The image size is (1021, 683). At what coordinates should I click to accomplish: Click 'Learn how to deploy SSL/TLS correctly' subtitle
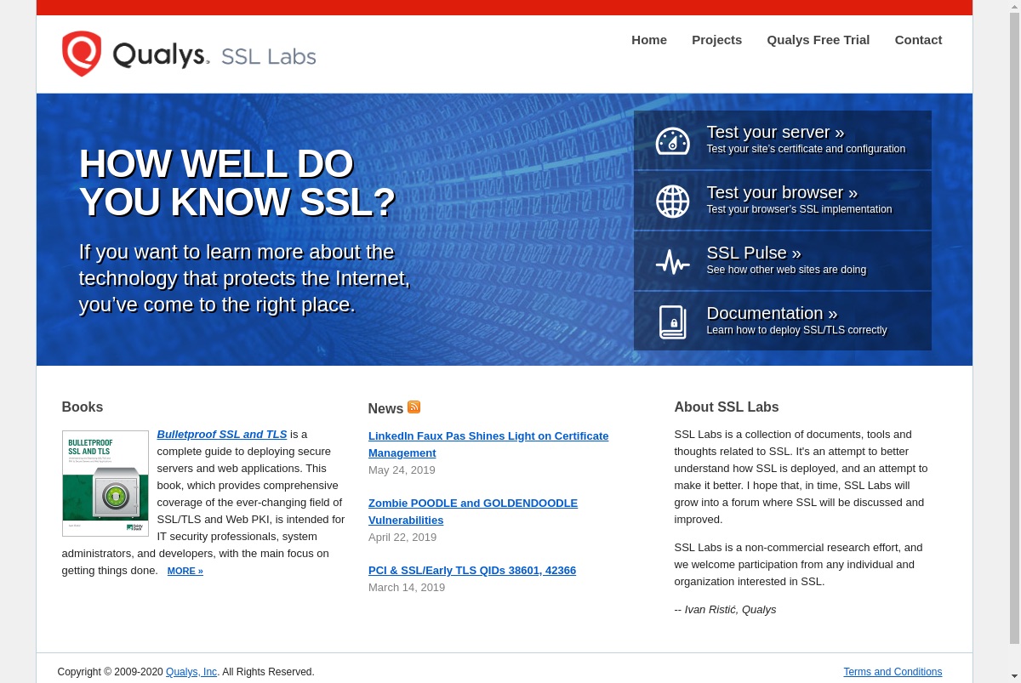tap(796, 330)
